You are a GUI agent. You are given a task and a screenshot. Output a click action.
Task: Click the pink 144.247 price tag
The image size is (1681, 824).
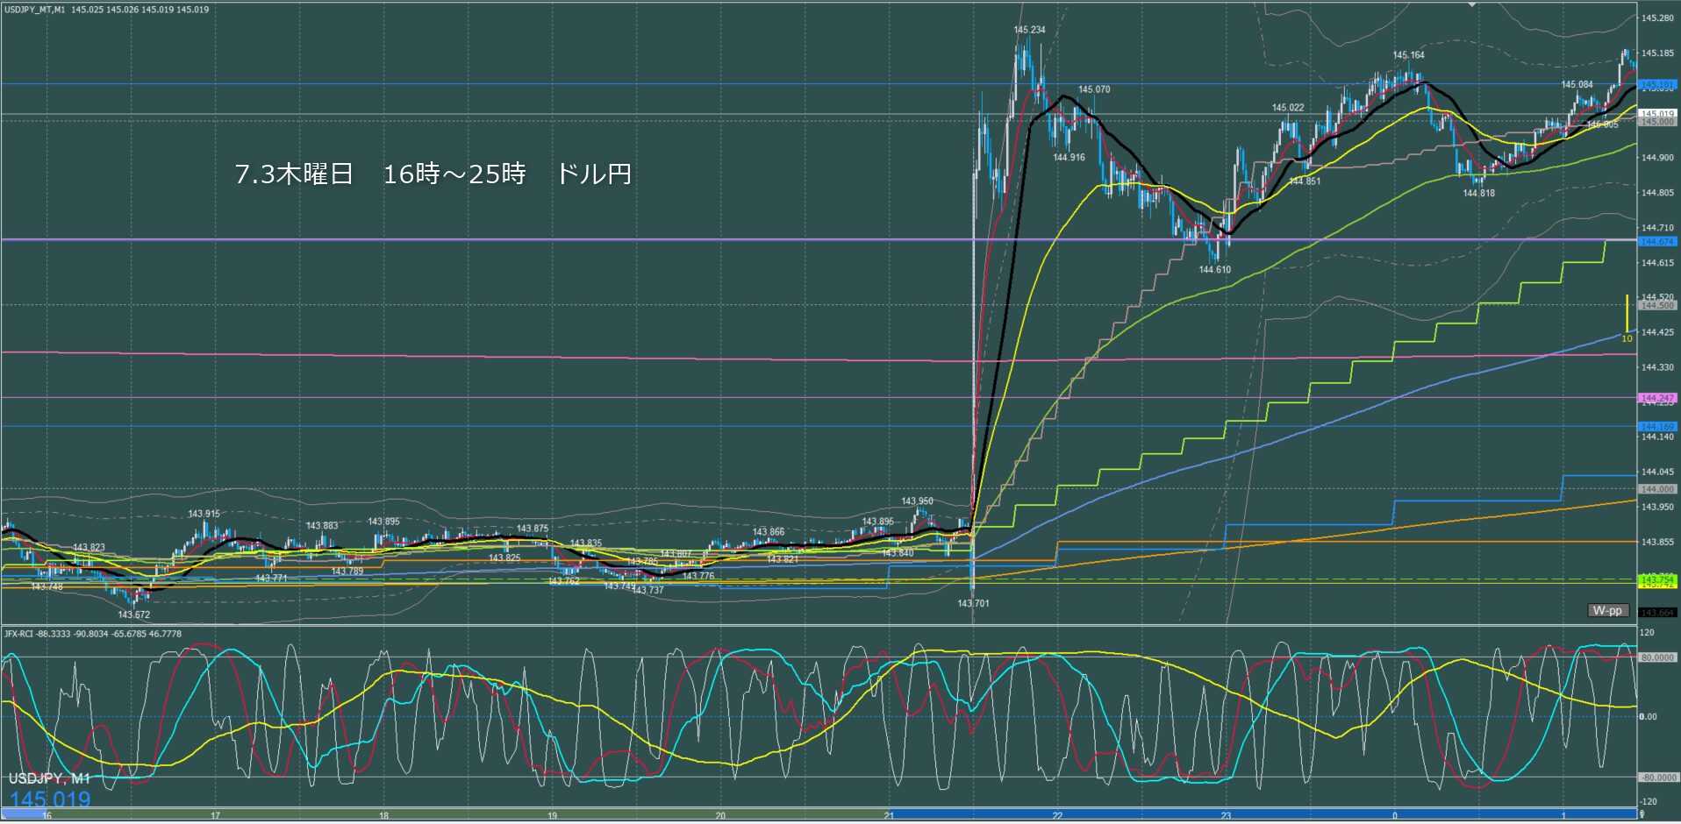tap(1657, 398)
